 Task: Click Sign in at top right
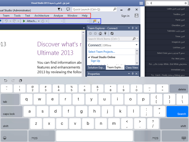125,16
